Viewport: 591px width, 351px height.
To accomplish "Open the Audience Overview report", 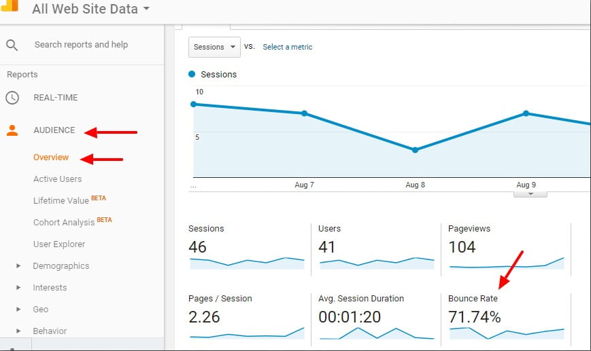I will pos(51,158).
